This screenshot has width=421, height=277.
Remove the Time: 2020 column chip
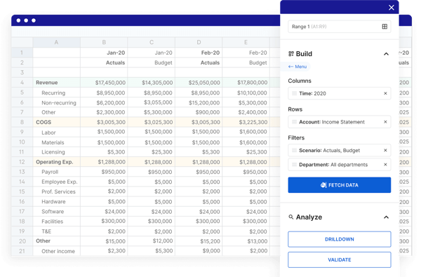click(x=385, y=93)
